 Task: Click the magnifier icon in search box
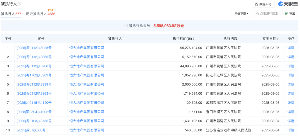[257, 14]
